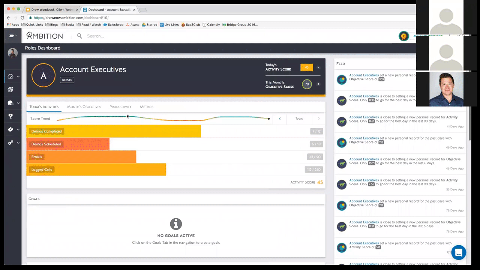The height and width of the screenshot is (270, 480).
Task: Open the chat bubble widget at bottom right
Action: 459,252
